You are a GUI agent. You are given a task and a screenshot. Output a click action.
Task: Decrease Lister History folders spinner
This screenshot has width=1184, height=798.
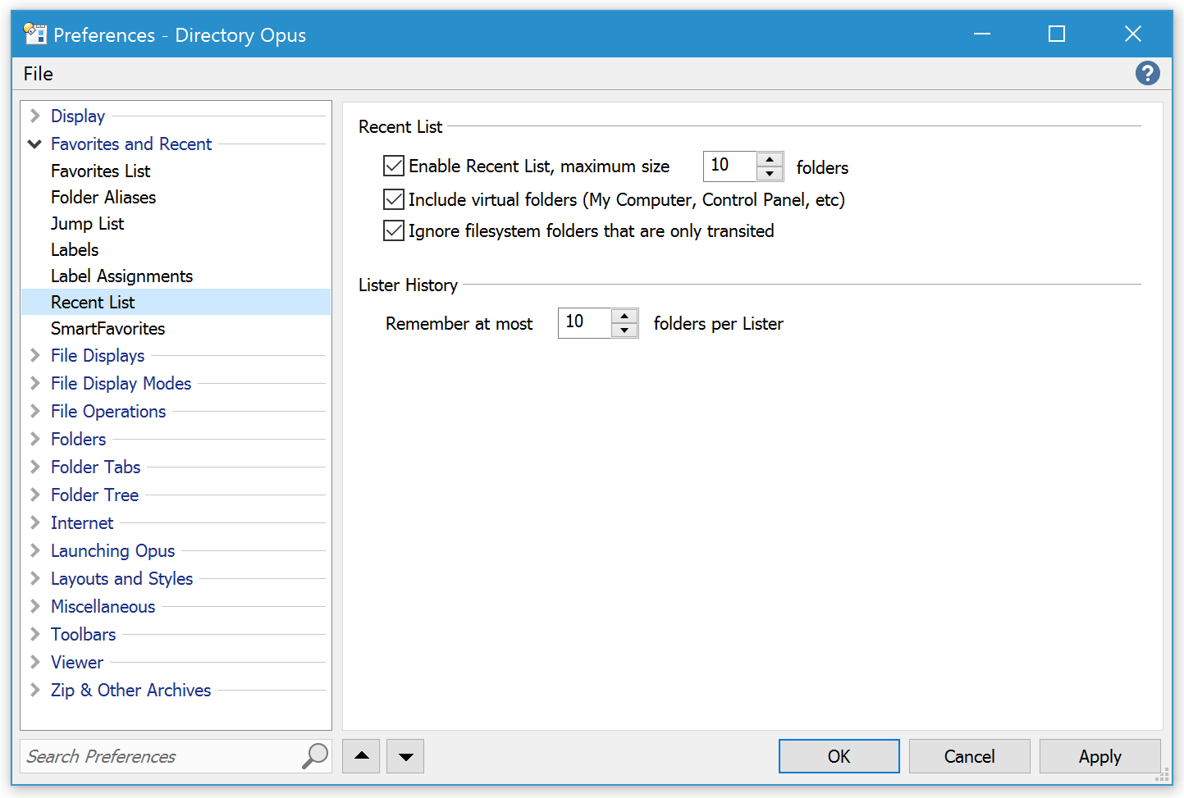[624, 330]
